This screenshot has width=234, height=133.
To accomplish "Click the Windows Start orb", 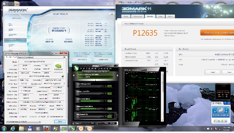I will pos(4,129).
